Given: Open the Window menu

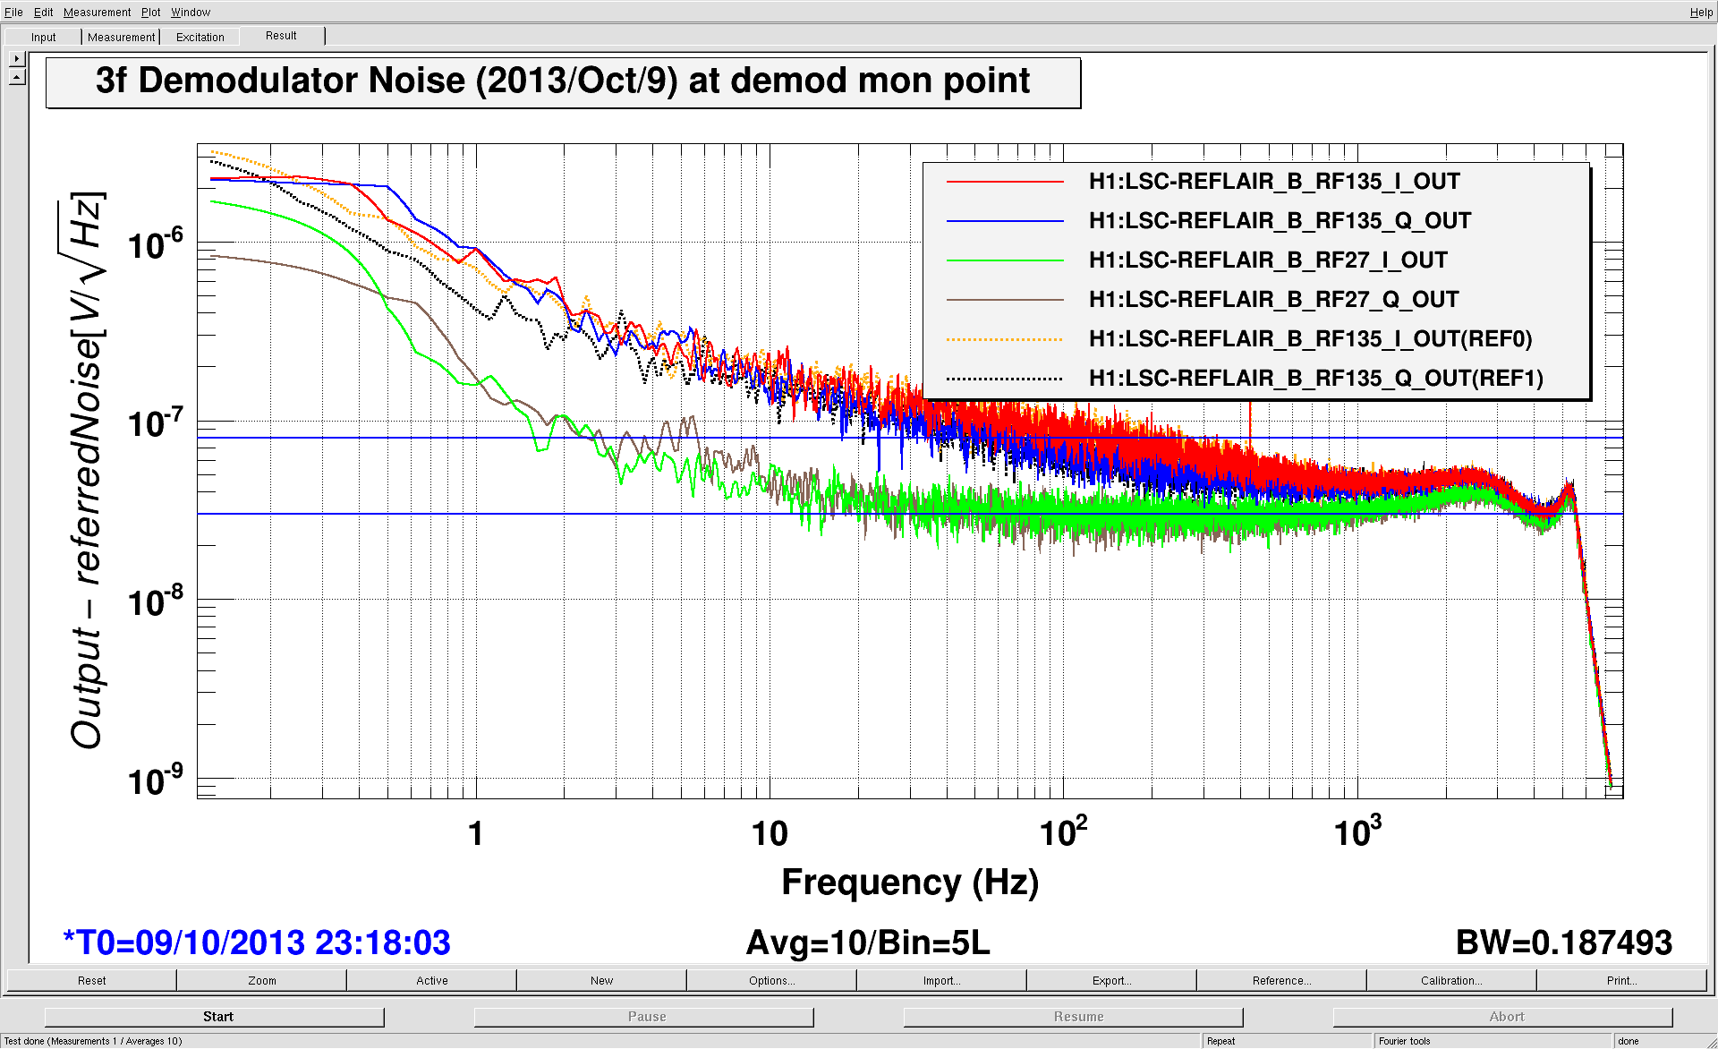Looking at the screenshot, I should [x=191, y=12].
